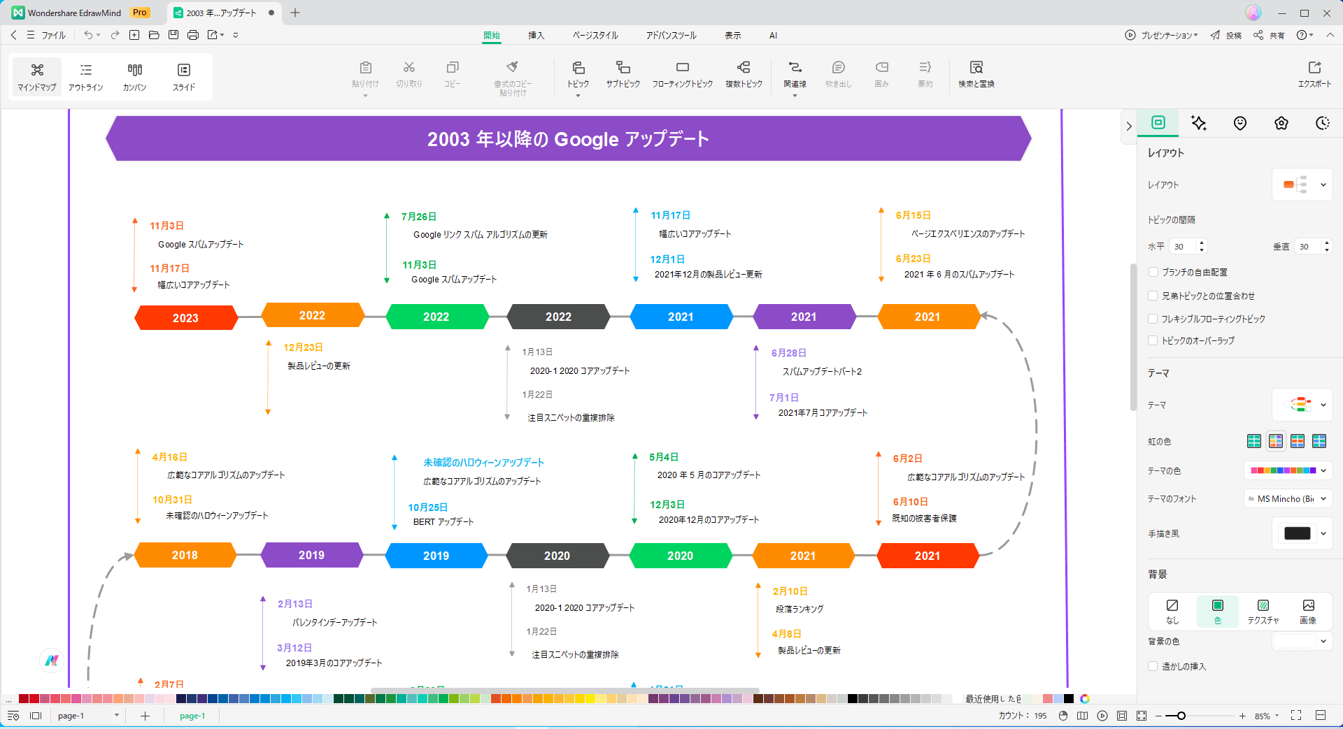1343x729 pixels.
Task: Enable 兄弟トピックとの位置合わせ checkbox
Action: point(1153,296)
